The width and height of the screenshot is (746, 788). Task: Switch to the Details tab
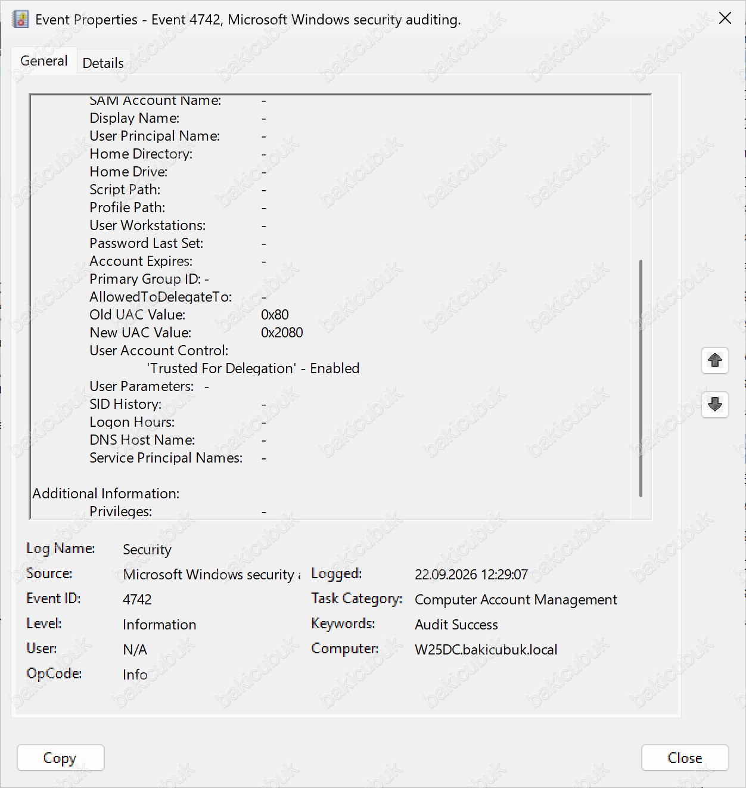click(103, 63)
